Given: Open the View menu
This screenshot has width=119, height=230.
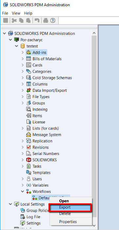Looking at the screenshot, I should coord(16,13).
